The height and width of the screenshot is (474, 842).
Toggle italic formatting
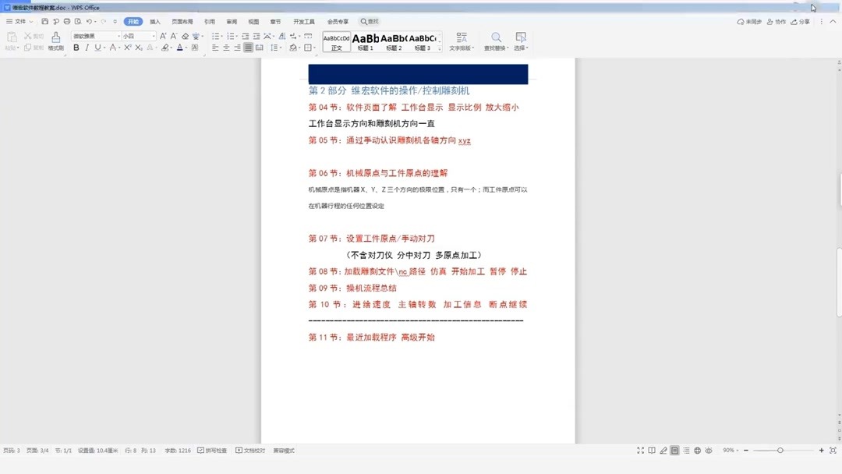(87, 48)
